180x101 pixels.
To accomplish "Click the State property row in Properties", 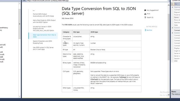I will coord(177,25).
